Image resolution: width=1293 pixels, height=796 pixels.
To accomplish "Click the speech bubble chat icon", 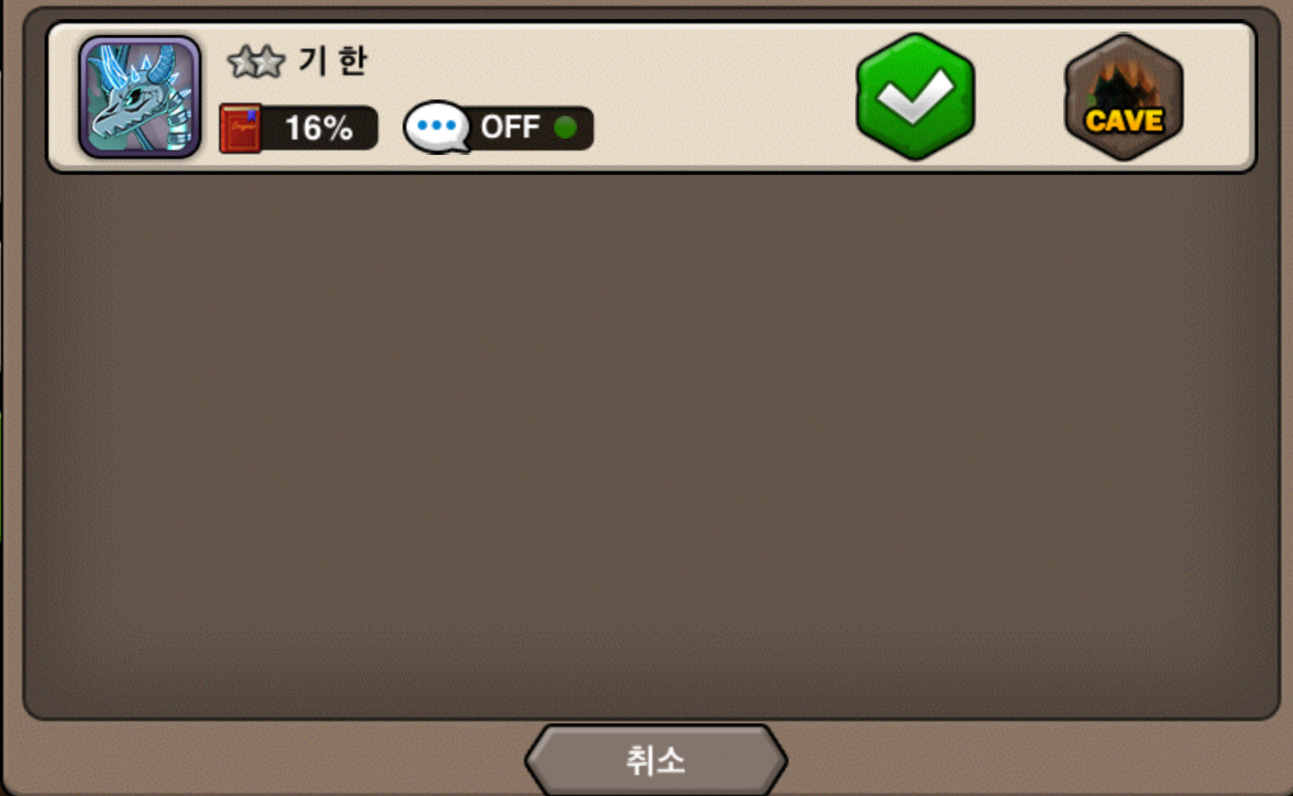I will point(436,126).
